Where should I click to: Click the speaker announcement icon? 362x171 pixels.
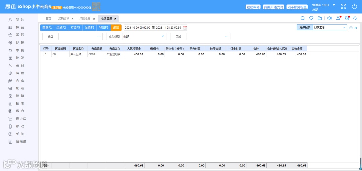[x=330, y=18]
